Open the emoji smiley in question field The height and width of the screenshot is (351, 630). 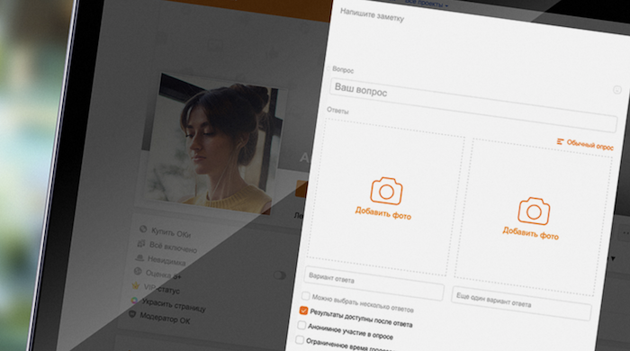tap(617, 90)
